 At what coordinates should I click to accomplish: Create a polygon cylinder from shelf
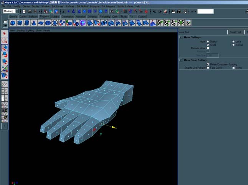[x=26, y=23]
